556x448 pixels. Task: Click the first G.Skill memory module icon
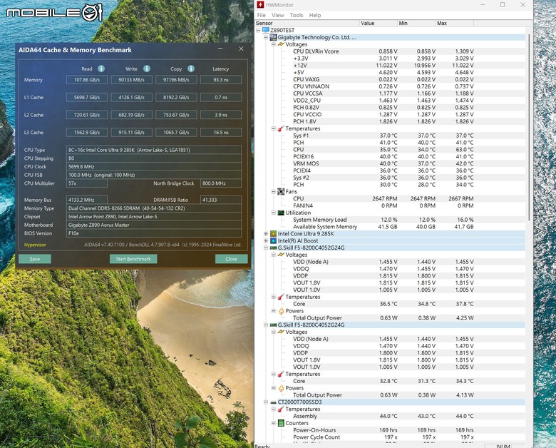[x=274, y=248]
